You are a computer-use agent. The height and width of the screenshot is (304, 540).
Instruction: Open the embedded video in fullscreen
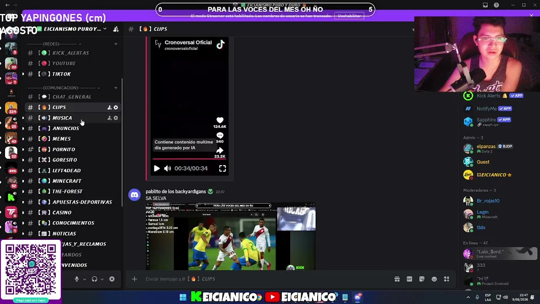222,168
